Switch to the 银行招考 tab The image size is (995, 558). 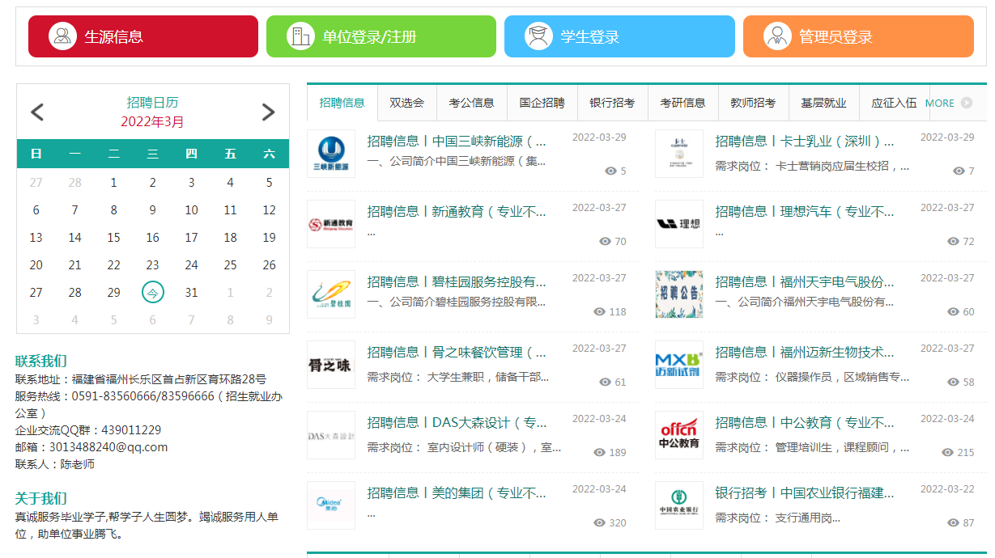coord(612,103)
